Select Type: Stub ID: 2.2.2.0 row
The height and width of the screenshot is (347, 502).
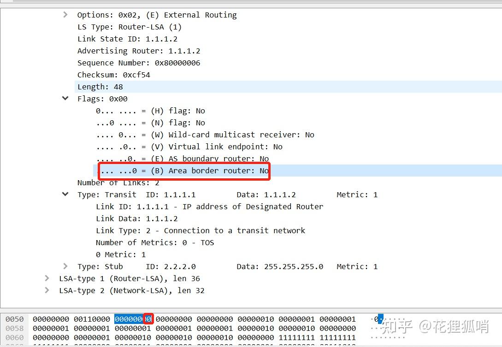coord(227,267)
